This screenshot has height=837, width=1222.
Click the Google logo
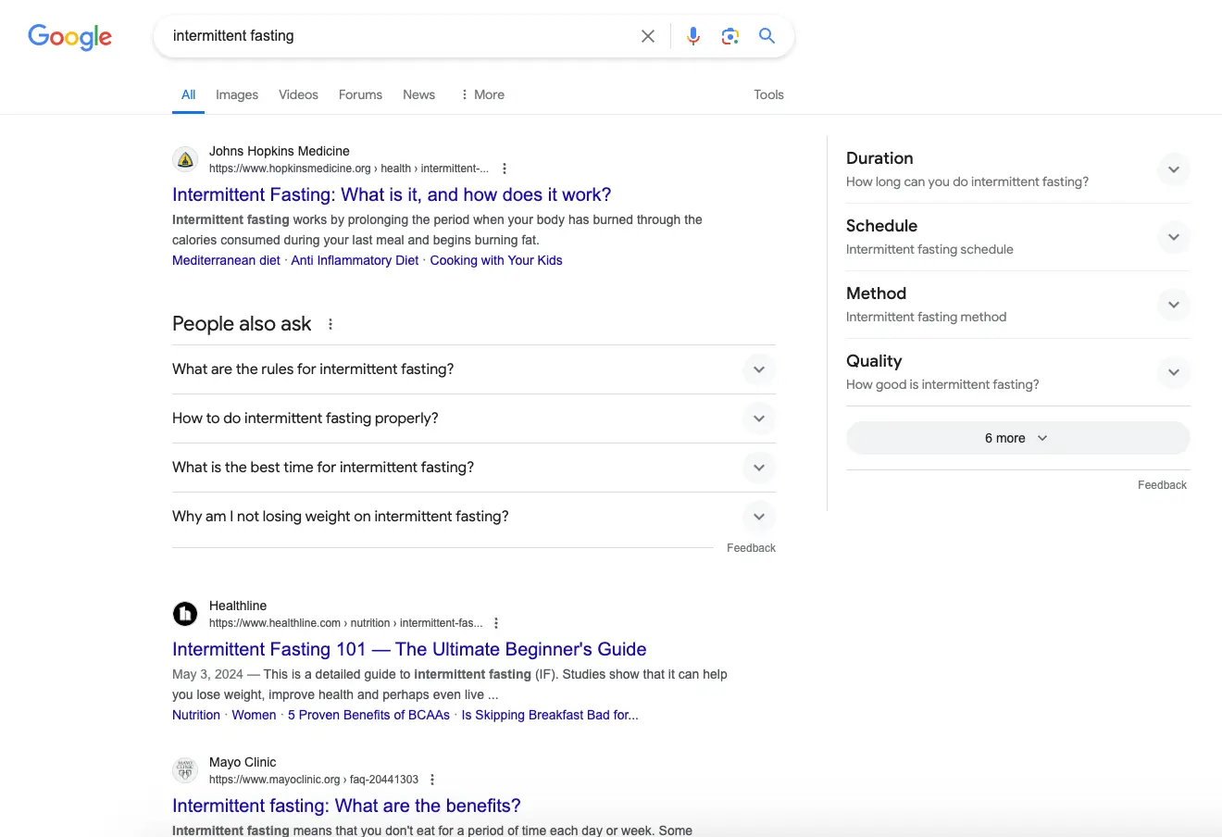click(70, 36)
